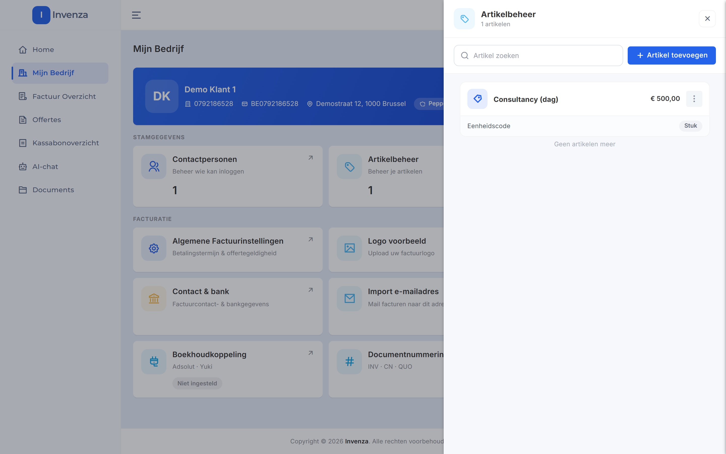Click the Consultancy (dag) tag icon
This screenshot has width=726, height=454.
[477, 99]
